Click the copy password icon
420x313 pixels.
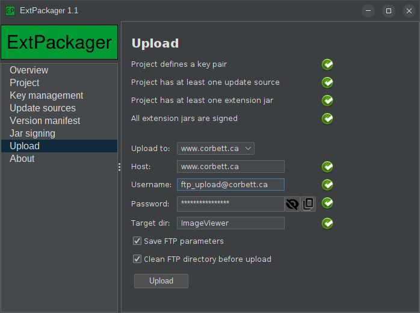pyautogui.click(x=308, y=204)
